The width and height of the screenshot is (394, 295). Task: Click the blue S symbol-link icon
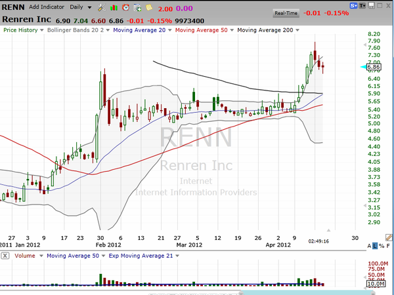coord(353,5)
